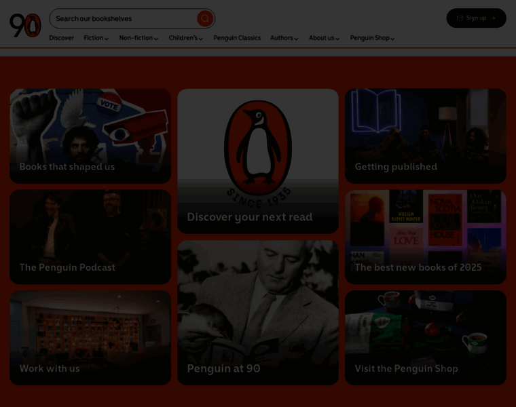The image size is (516, 407).
Task: Click the arrow icon in Sign up
Action: 493,18
